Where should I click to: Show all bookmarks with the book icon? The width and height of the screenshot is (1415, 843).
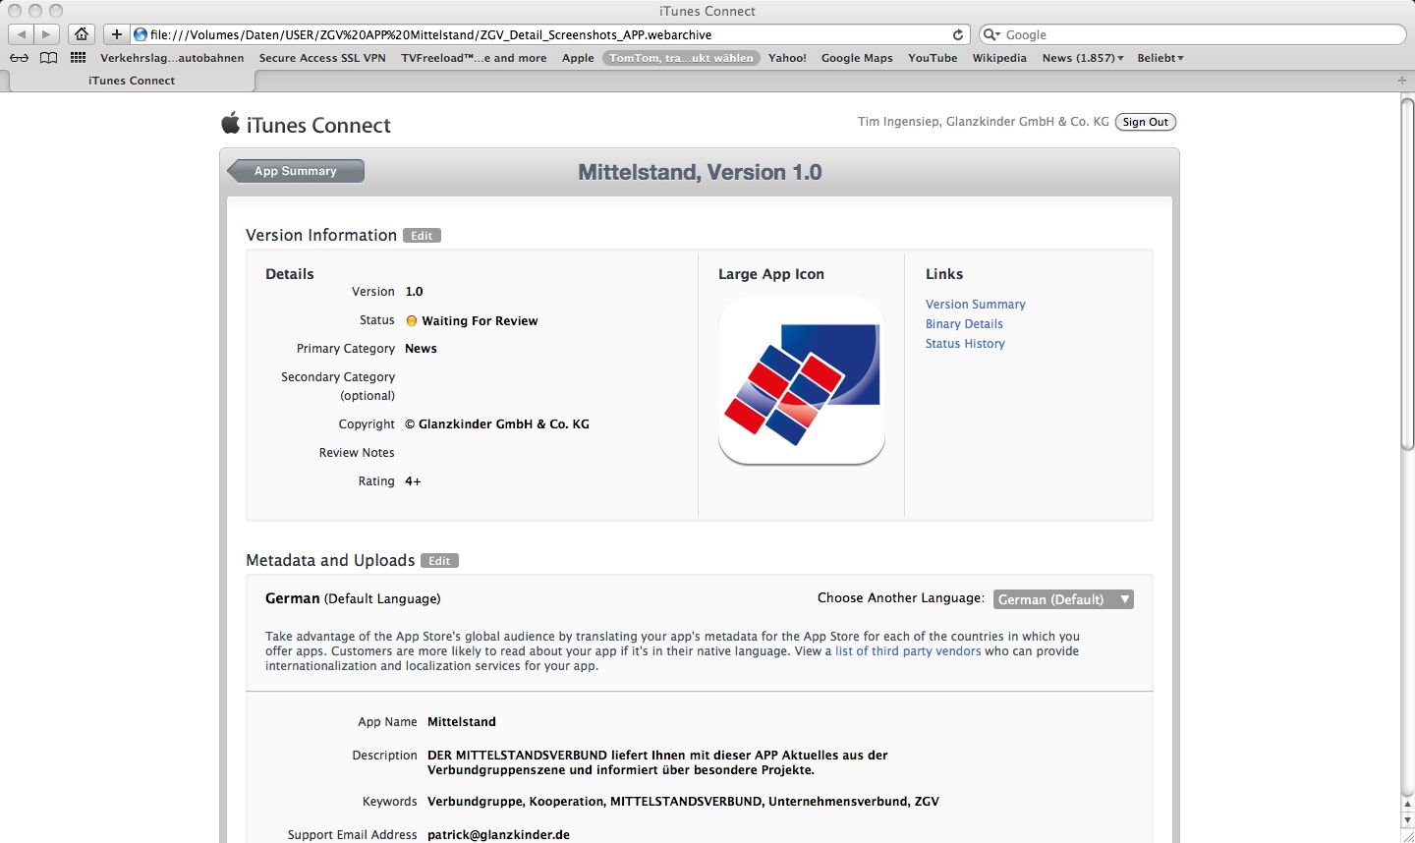pyautogui.click(x=48, y=58)
